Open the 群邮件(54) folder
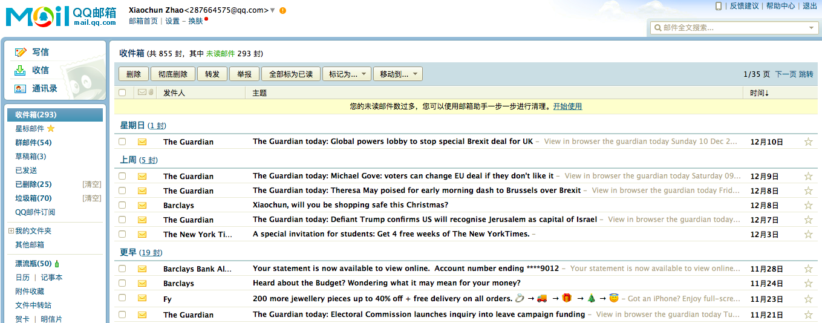The width and height of the screenshot is (822, 323). (33, 143)
